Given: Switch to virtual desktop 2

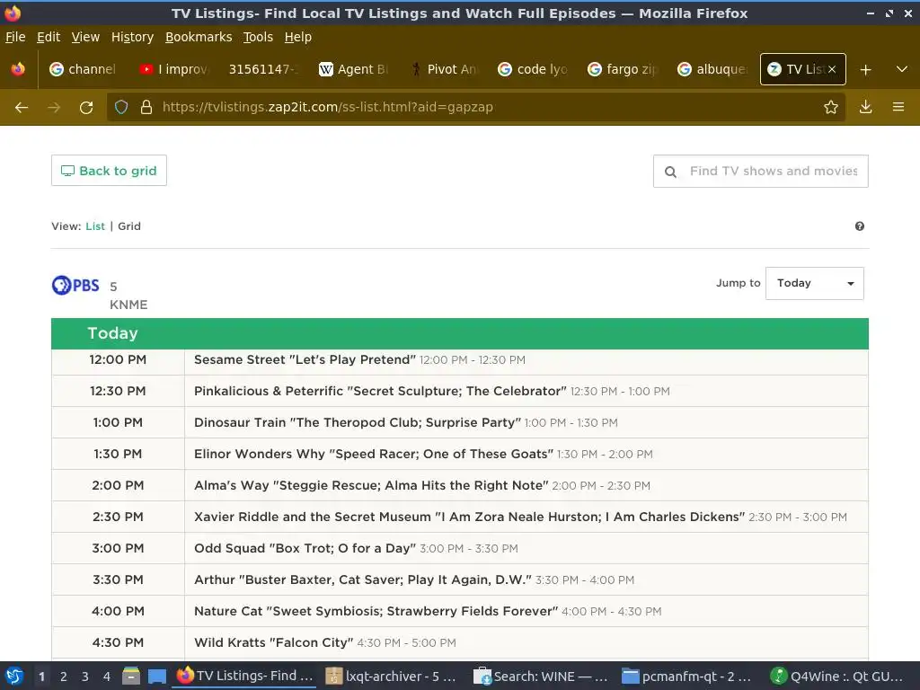Looking at the screenshot, I should [x=64, y=677].
